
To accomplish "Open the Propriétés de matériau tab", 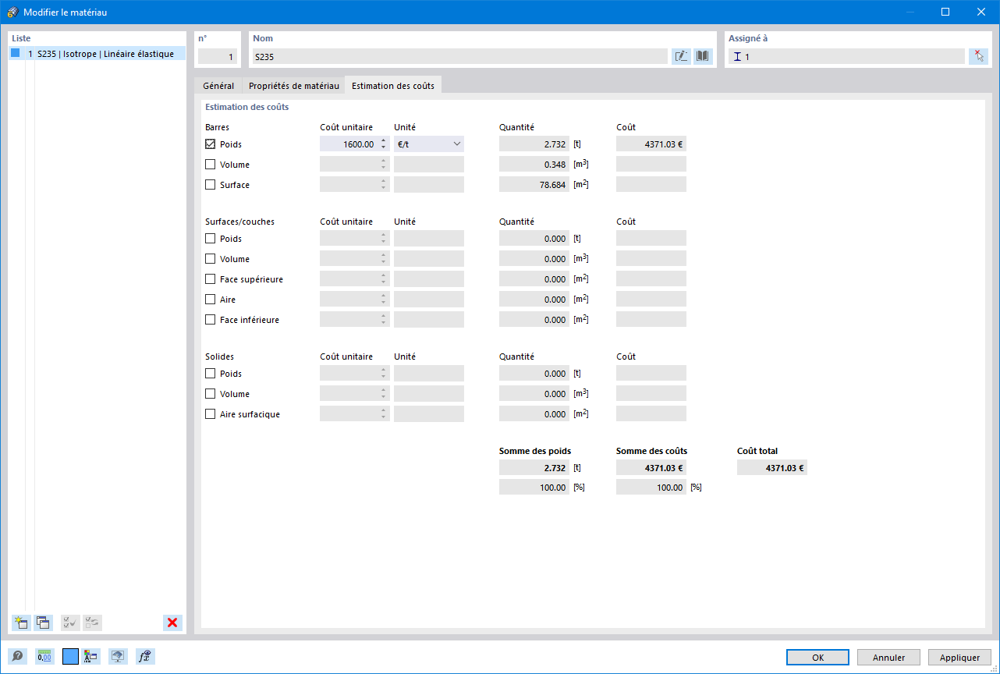I will pyautogui.click(x=294, y=86).
